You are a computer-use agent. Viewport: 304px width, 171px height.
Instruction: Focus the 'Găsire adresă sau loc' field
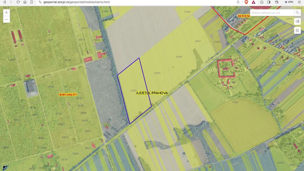click(x=272, y=13)
